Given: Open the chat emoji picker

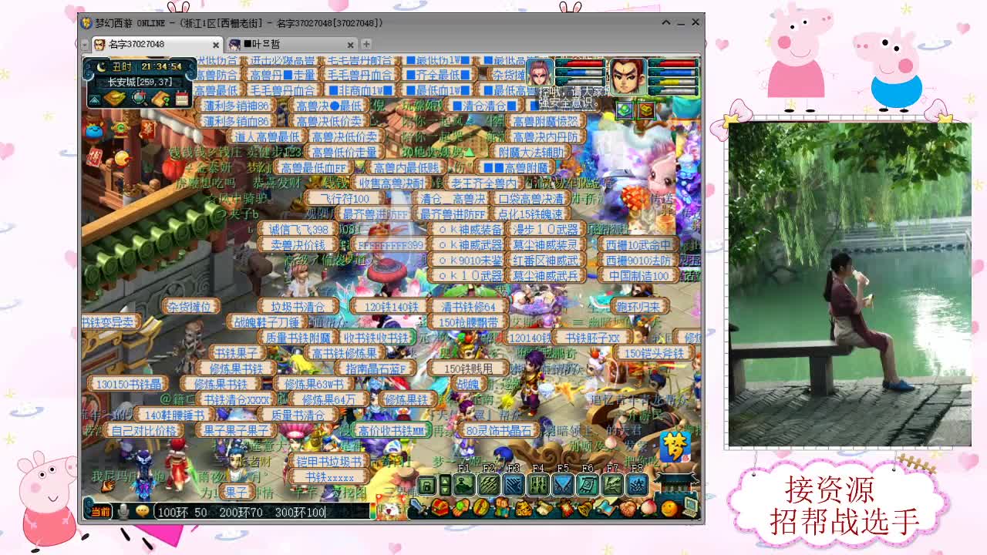Looking at the screenshot, I should pos(142,511).
